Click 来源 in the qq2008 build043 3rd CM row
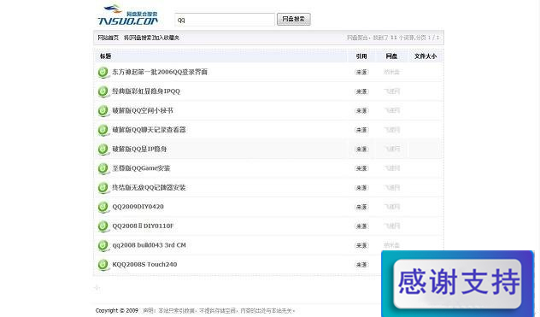This screenshot has height=317, width=540. point(361,245)
